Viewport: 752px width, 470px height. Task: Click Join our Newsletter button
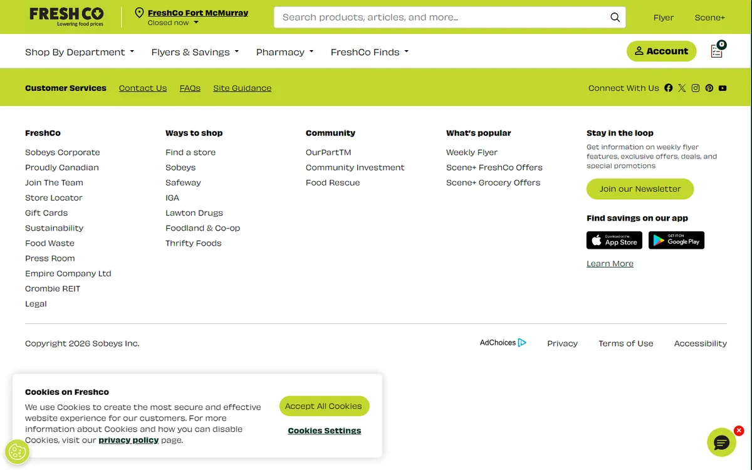[640, 189]
